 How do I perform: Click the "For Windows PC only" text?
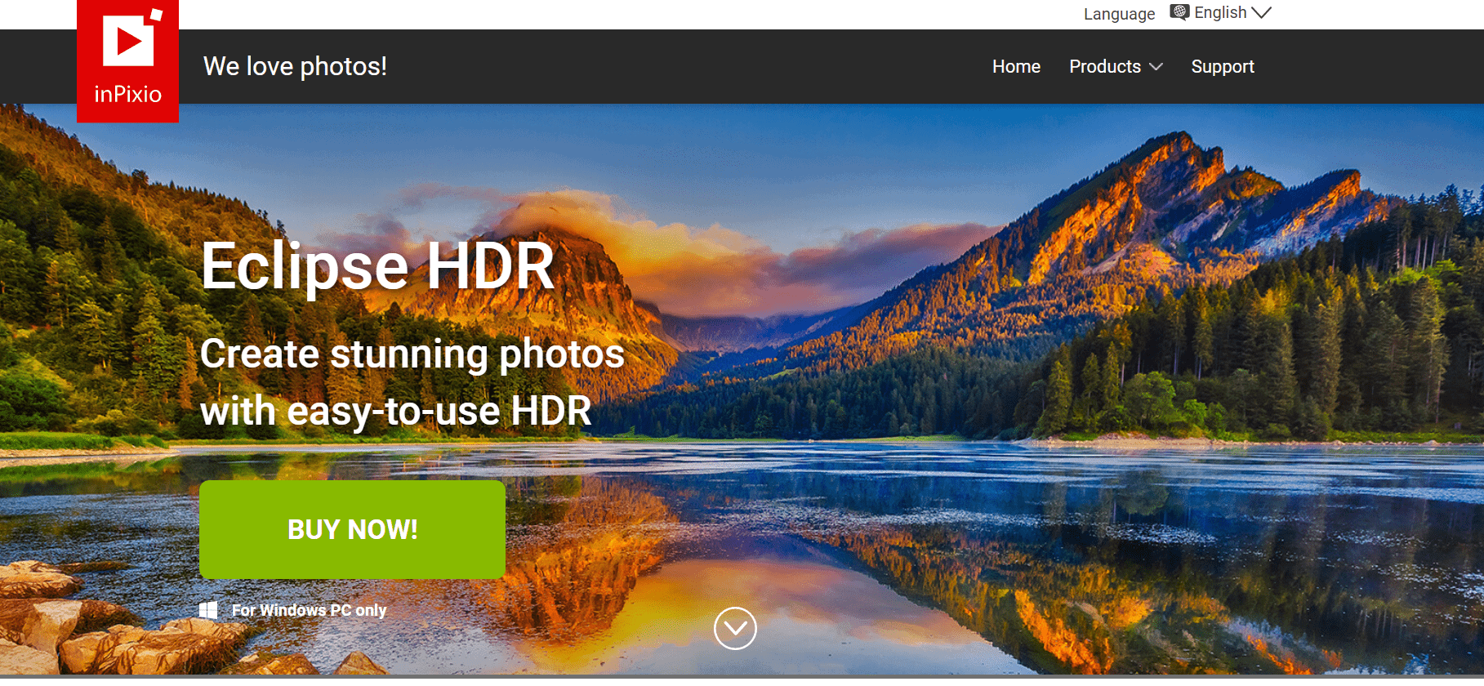309,610
